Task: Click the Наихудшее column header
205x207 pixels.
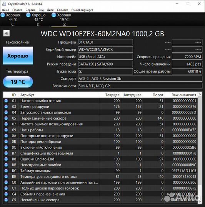Action: pos(132,95)
